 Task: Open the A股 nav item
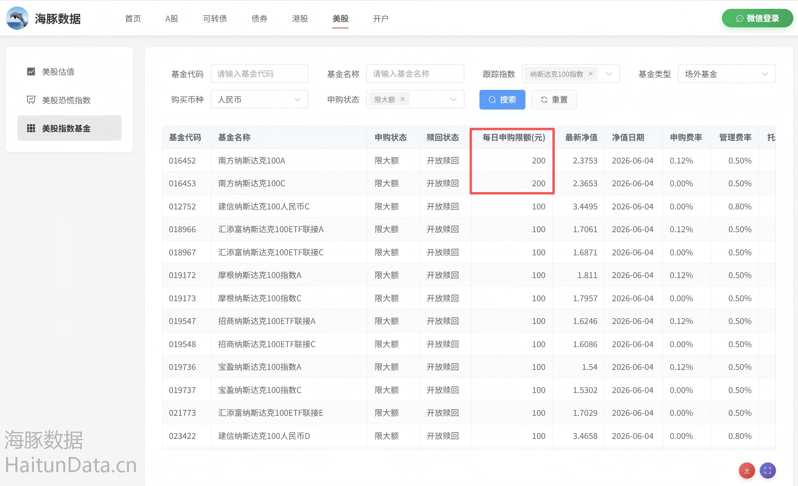click(x=171, y=19)
